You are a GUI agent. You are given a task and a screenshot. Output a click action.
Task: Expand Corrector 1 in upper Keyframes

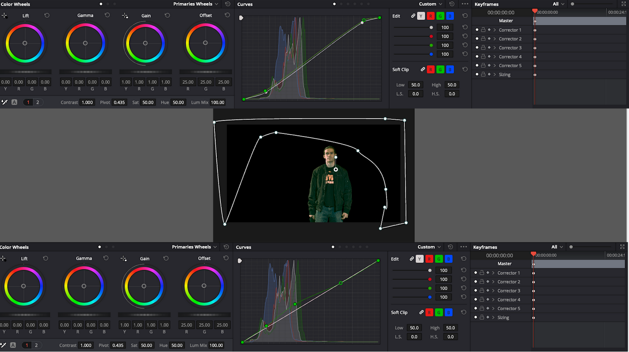495,30
